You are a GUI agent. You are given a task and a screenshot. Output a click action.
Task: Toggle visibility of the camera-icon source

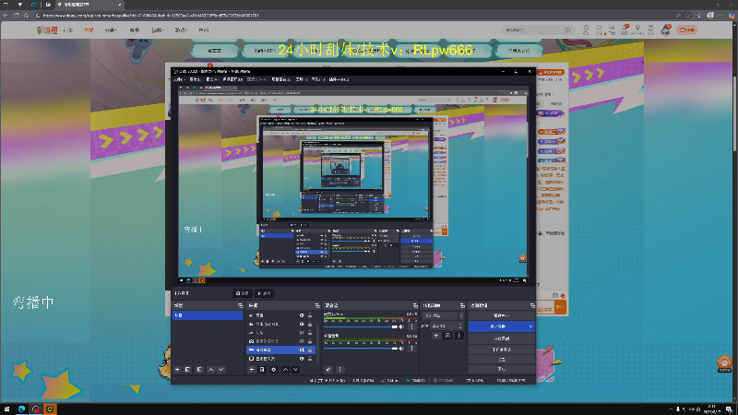coord(302,341)
